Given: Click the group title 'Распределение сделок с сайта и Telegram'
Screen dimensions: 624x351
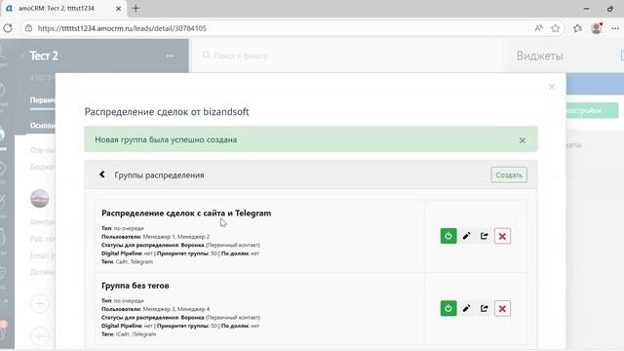Looking at the screenshot, I should (186, 213).
